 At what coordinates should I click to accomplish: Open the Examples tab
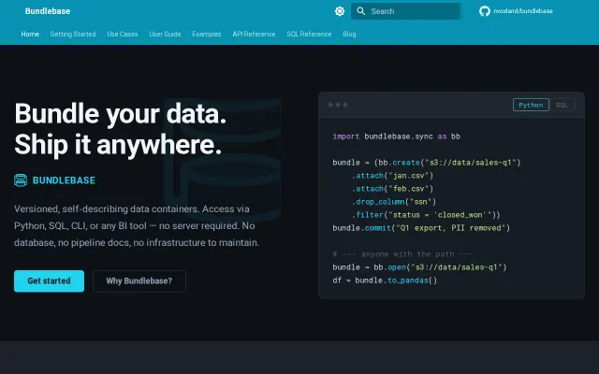pos(207,34)
